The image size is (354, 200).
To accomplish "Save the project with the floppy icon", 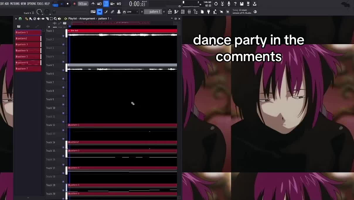I will pyautogui.click(x=242, y=4).
